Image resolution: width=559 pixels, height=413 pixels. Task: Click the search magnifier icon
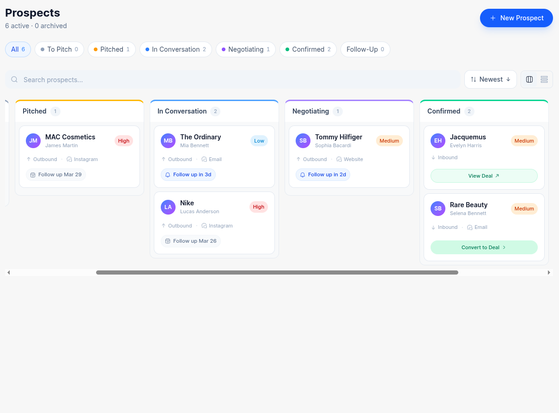[x=14, y=79]
